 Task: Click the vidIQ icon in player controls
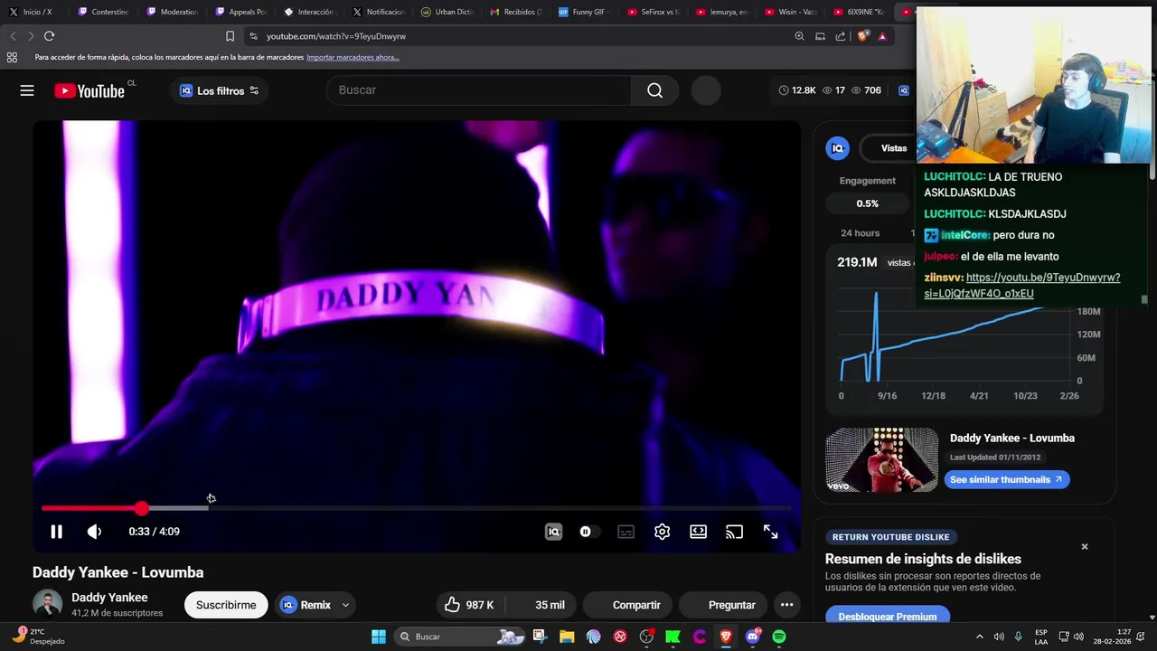point(553,532)
